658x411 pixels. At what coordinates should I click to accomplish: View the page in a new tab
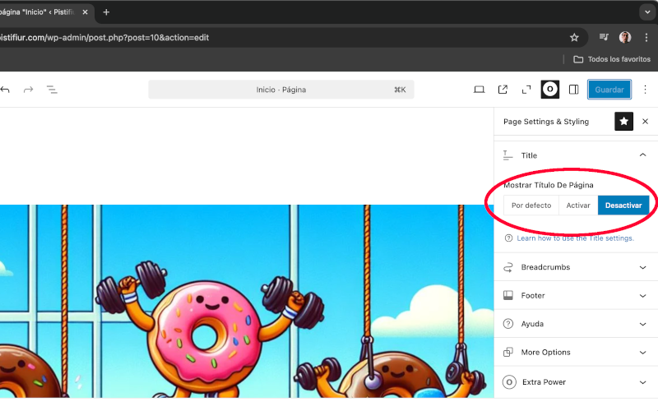pos(503,90)
